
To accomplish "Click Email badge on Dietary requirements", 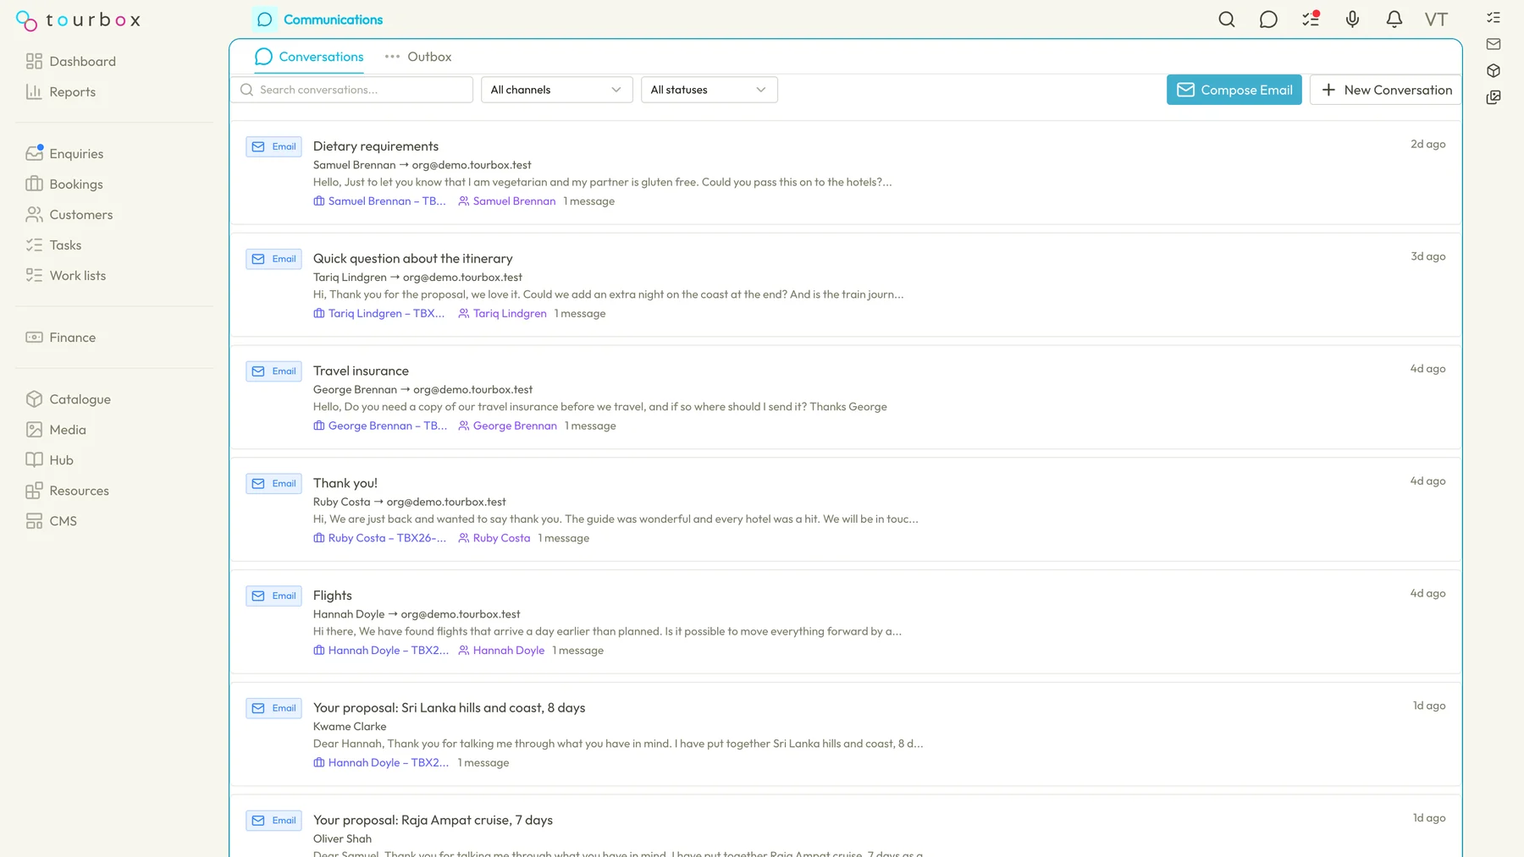I will click(273, 146).
